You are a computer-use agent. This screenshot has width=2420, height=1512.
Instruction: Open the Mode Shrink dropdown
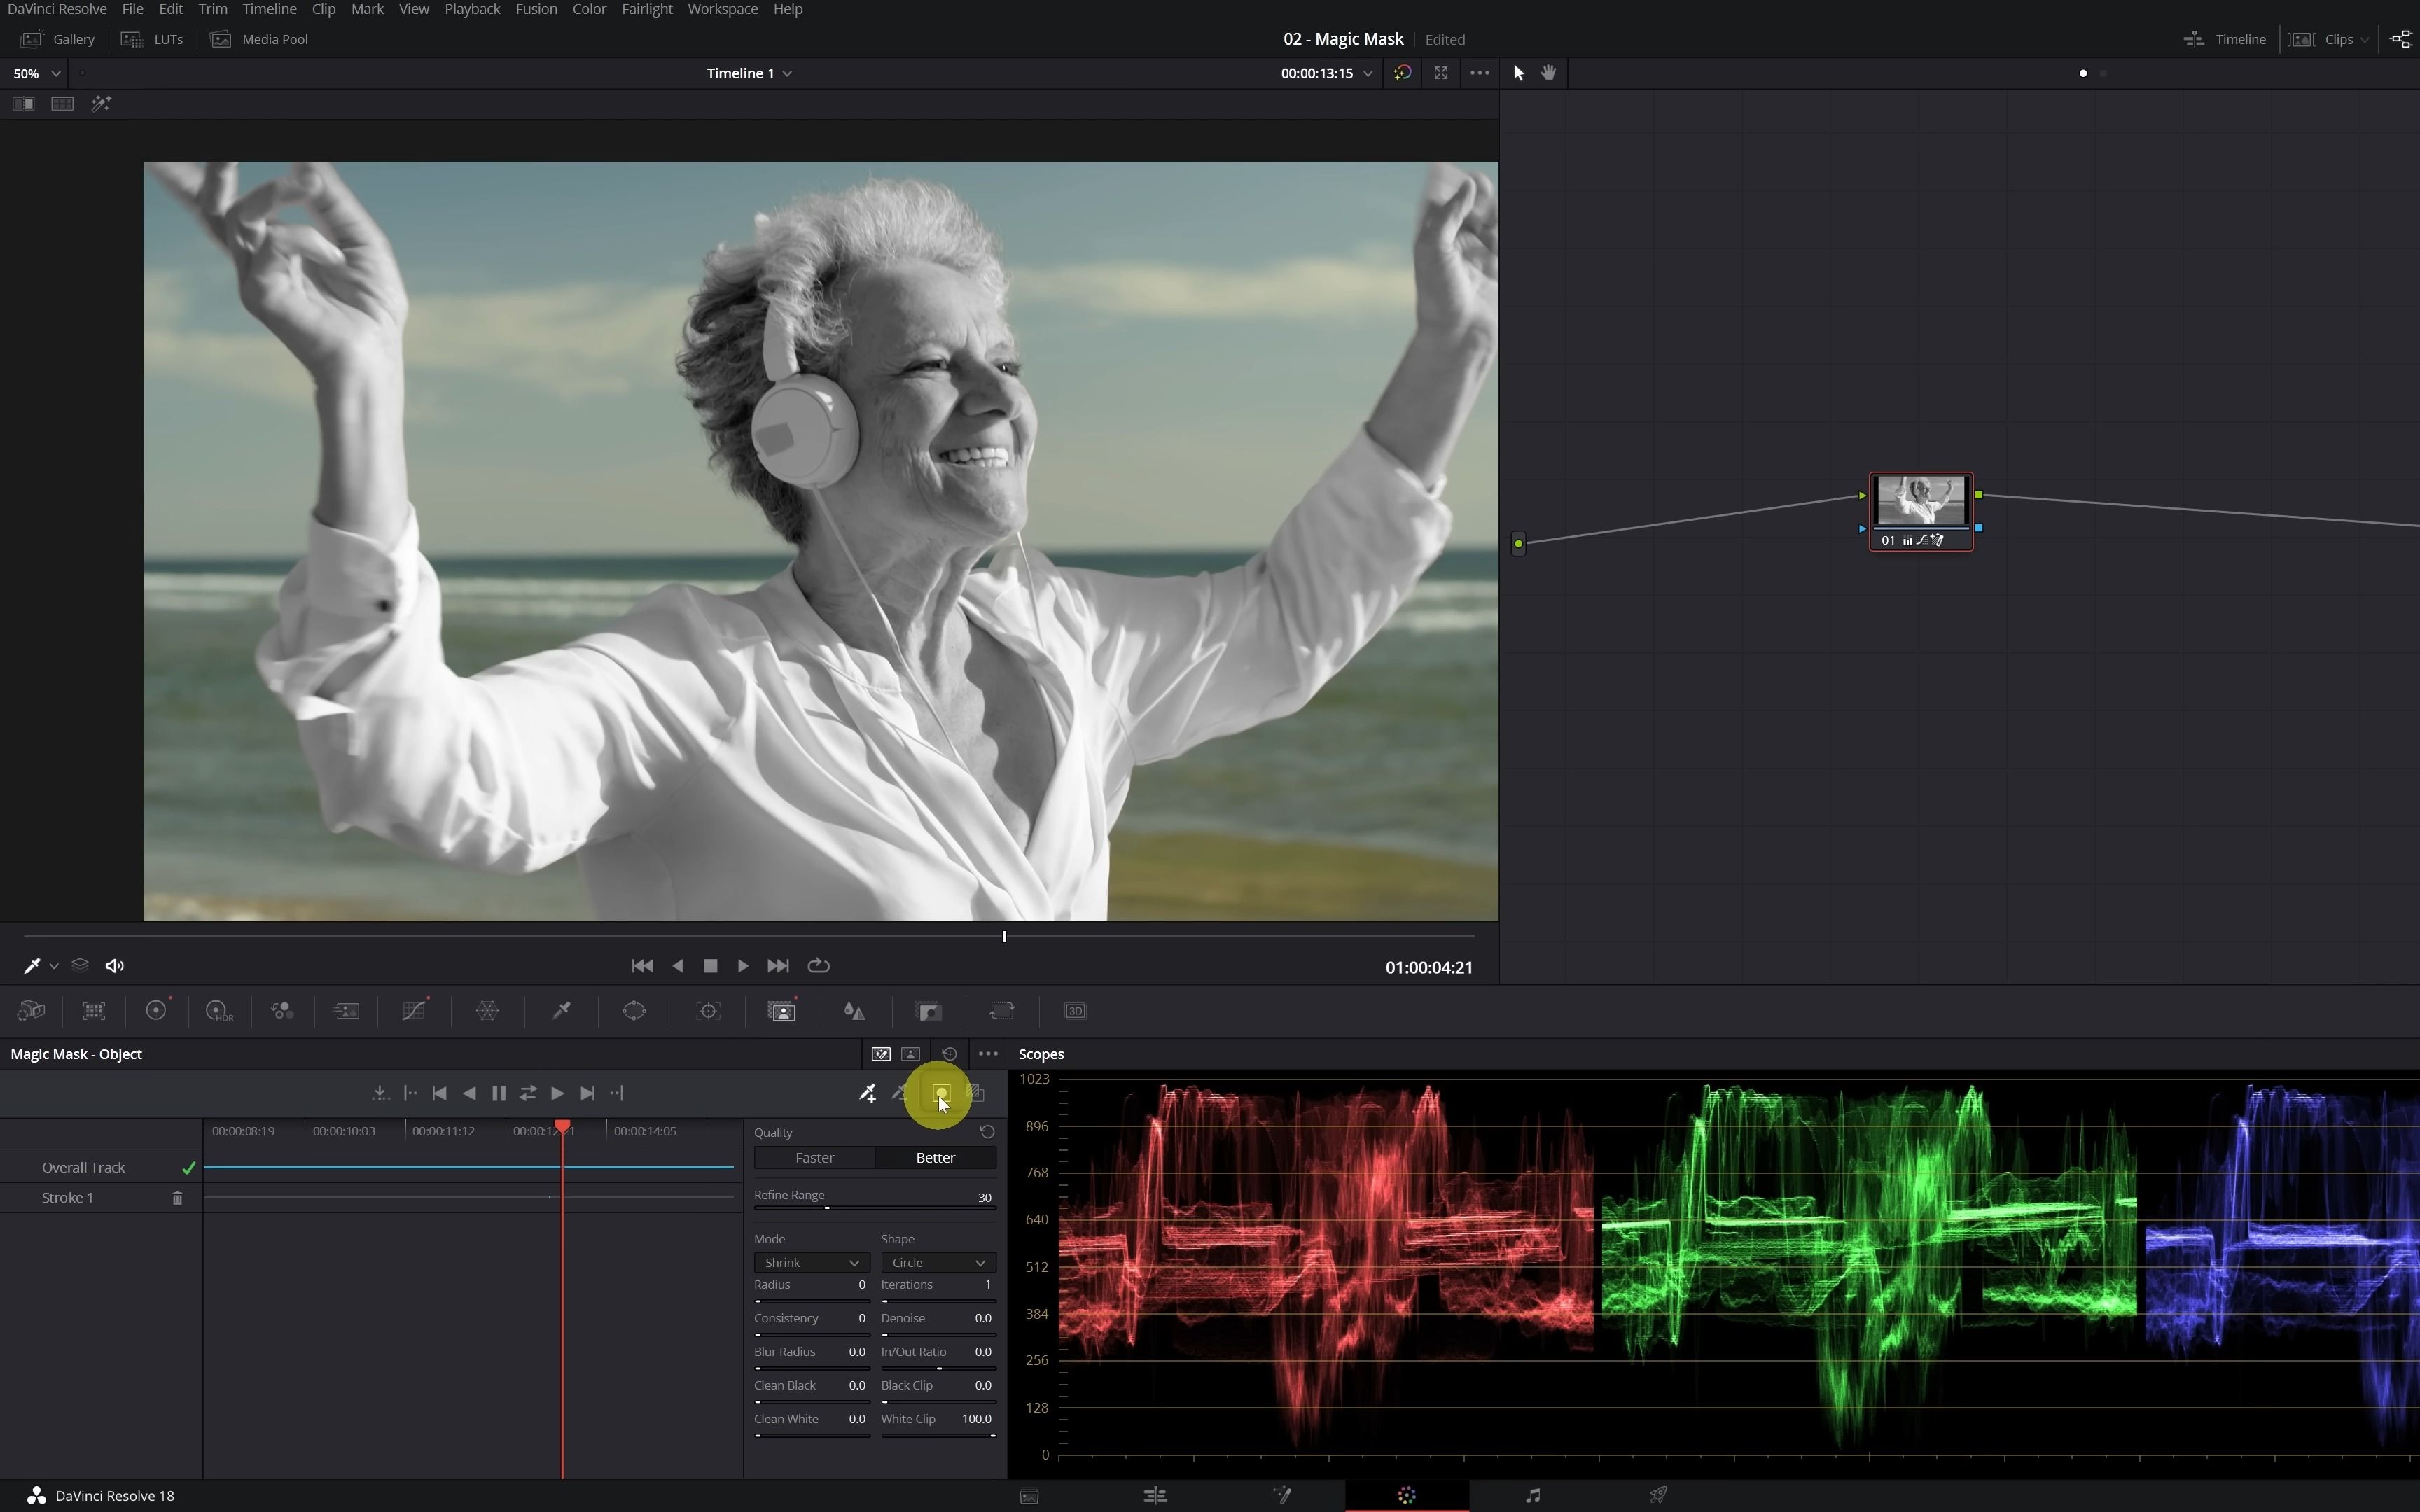[x=810, y=1263]
